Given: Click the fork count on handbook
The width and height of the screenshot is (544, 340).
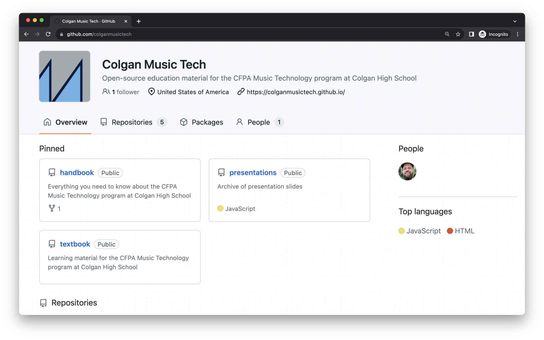Looking at the screenshot, I should pos(54,209).
